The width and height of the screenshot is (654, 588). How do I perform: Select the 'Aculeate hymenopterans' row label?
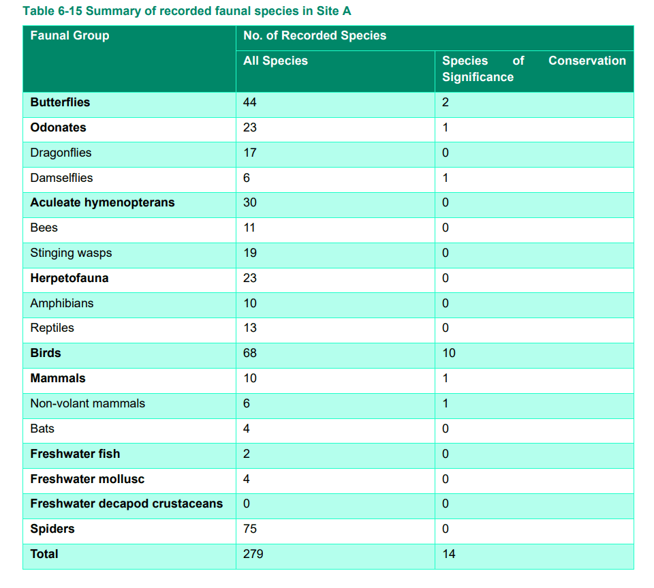pos(103,202)
